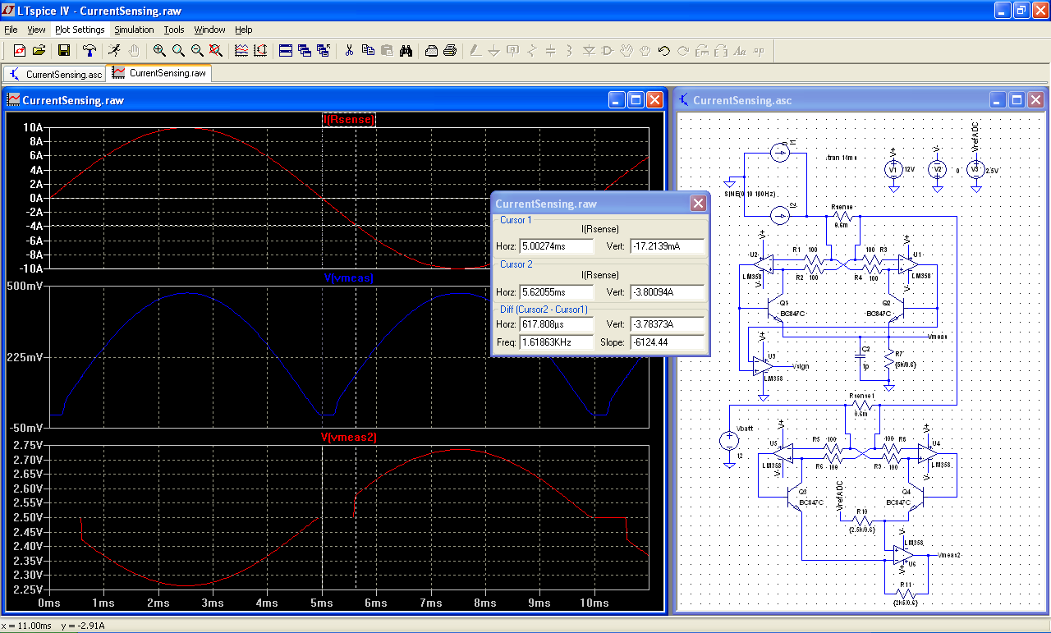Viewport: 1051px width, 633px height.
Task: Open Pick Visible Traces icon
Action: (241, 51)
